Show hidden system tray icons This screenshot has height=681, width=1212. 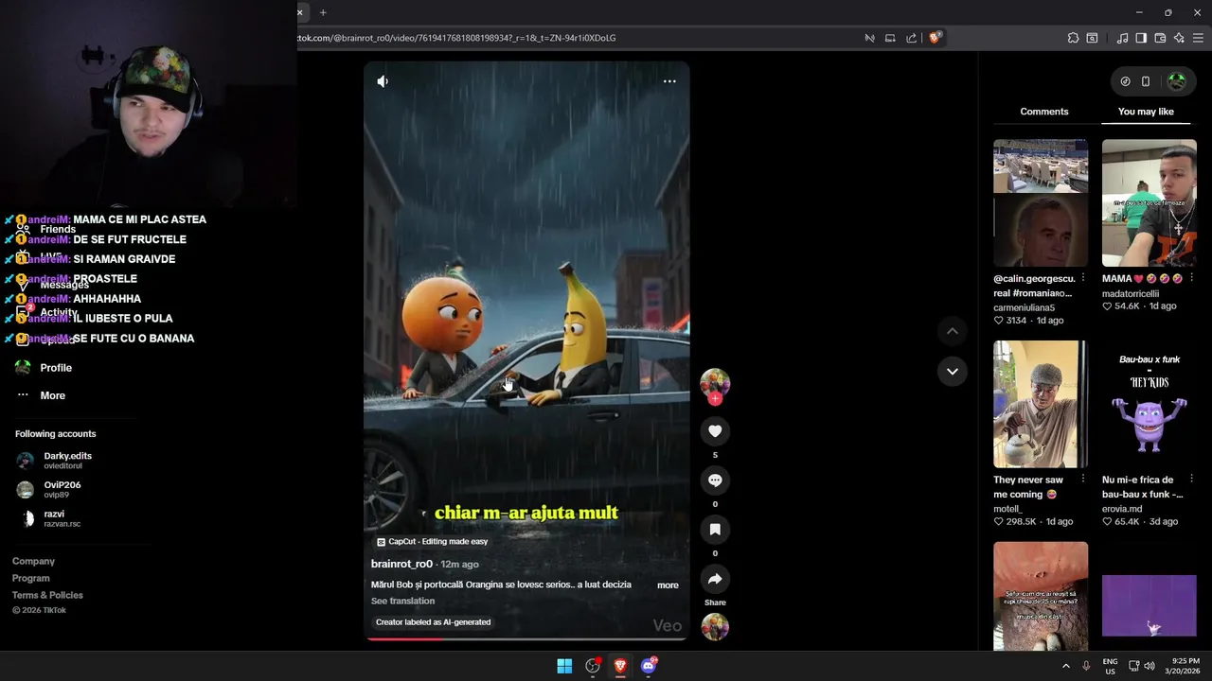coord(1066,666)
